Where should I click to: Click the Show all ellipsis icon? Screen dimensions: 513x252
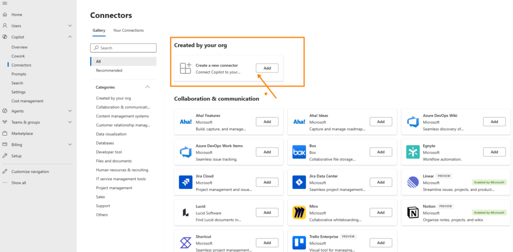pos(5,183)
